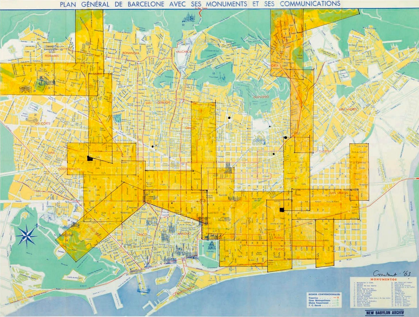This screenshot has height=317, width=419.
Task: Click the NEW BABYLON ARCHIV stamp
Action: (x=384, y=312)
